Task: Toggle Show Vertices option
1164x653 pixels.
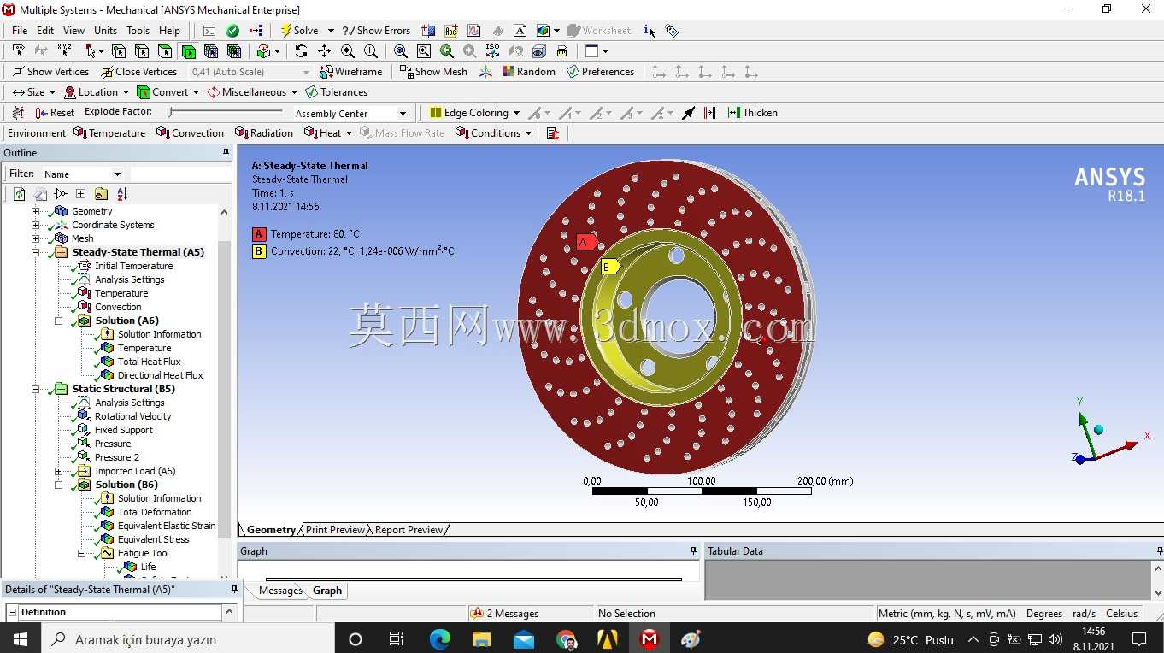Action: 50,72
